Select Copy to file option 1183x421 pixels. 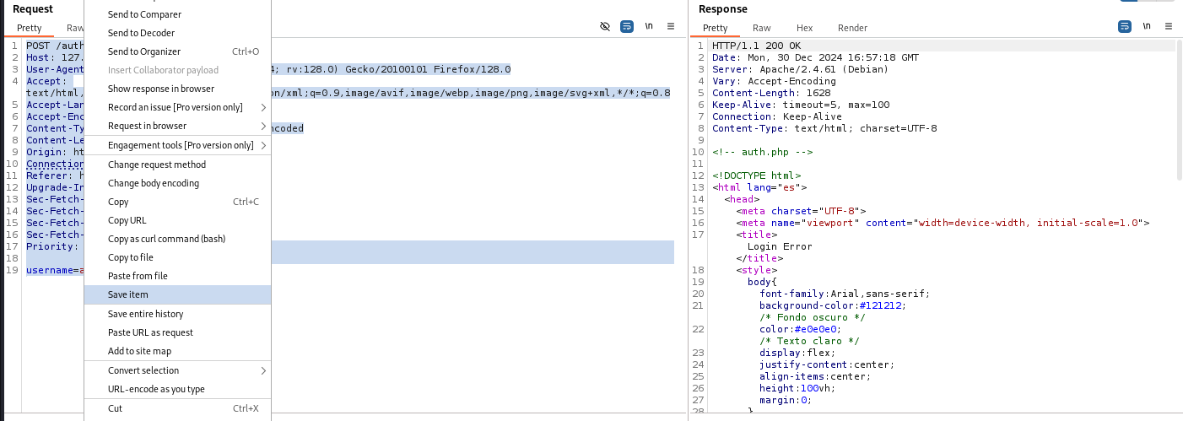click(177, 257)
